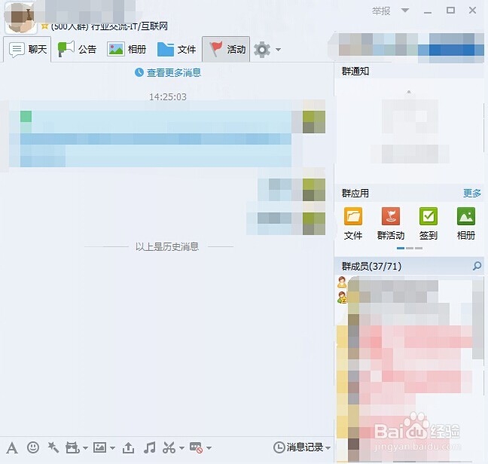Switch to the 聊天 chat tab
Image resolution: width=488 pixels, height=464 pixels.
coord(28,49)
